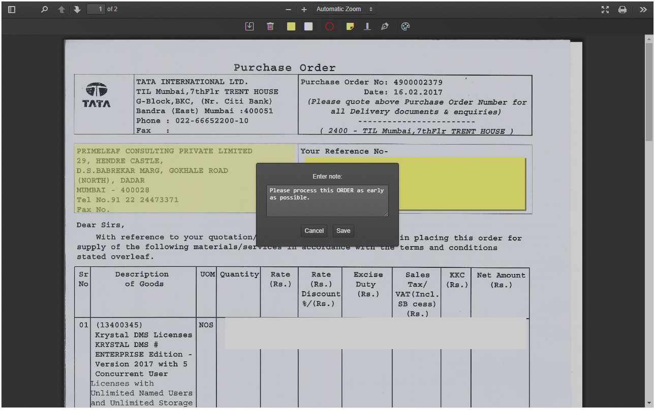Image resolution: width=656 pixels, height=412 pixels.
Task: Click the 'Description of Goods' column header
Action: (x=143, y=279)
